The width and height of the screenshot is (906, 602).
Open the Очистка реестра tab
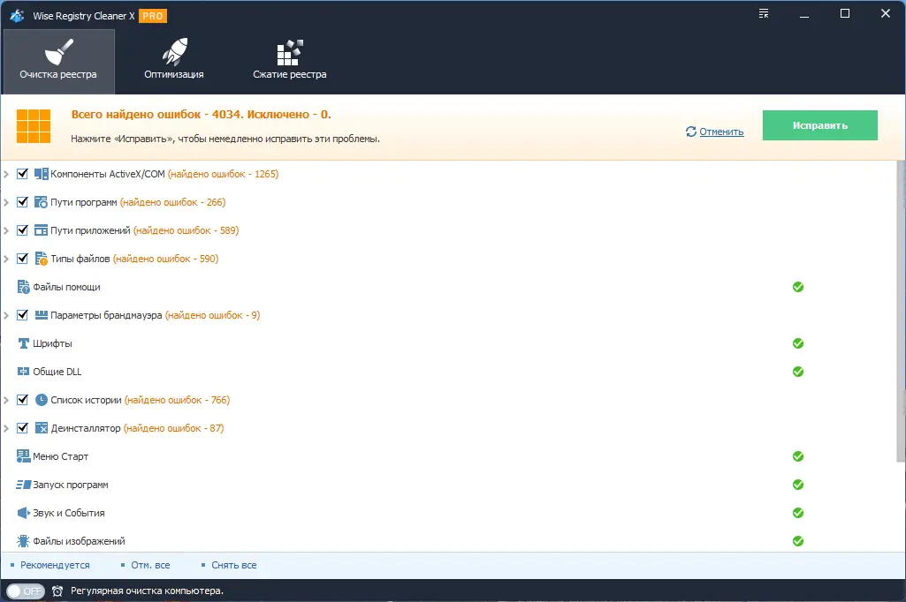pos(58,61)
